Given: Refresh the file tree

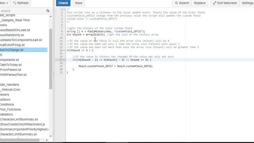Looking at the screenshot, I should coord(21,3).
